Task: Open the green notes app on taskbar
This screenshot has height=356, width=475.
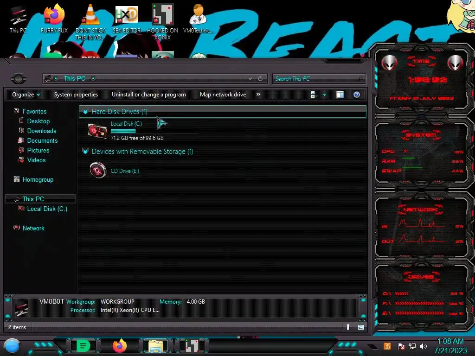Action: coord(83,346)
